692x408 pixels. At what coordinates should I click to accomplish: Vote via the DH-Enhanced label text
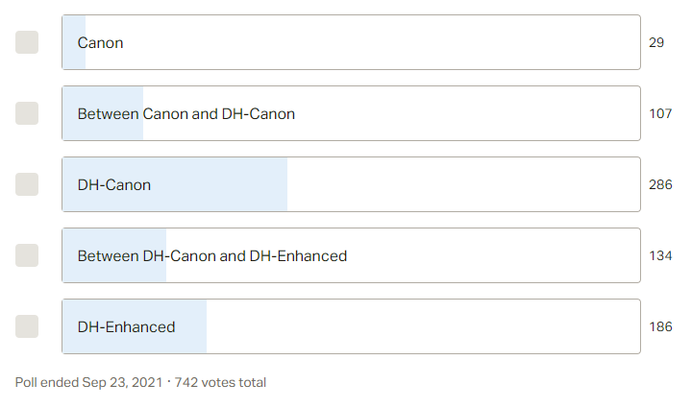126,327
